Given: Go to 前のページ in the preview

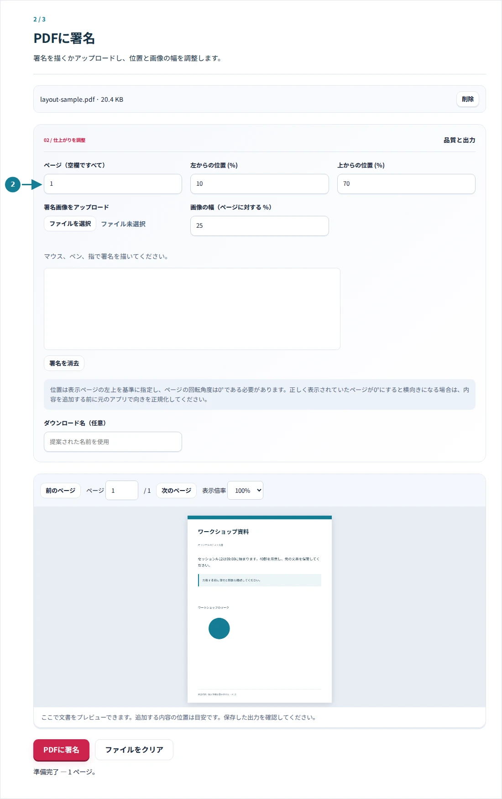Looking at the screenshot, I should 60,491.
